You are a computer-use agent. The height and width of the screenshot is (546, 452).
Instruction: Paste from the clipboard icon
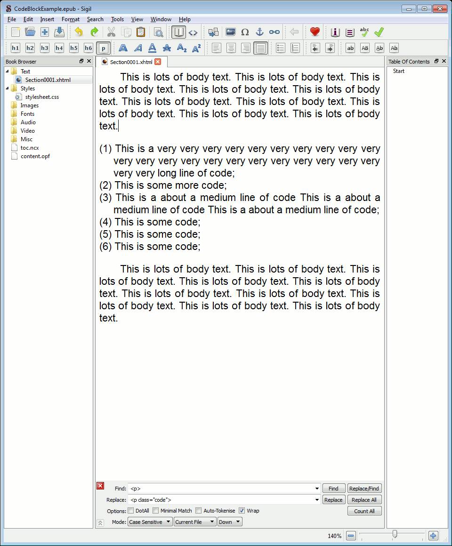(x=141, y=32)
